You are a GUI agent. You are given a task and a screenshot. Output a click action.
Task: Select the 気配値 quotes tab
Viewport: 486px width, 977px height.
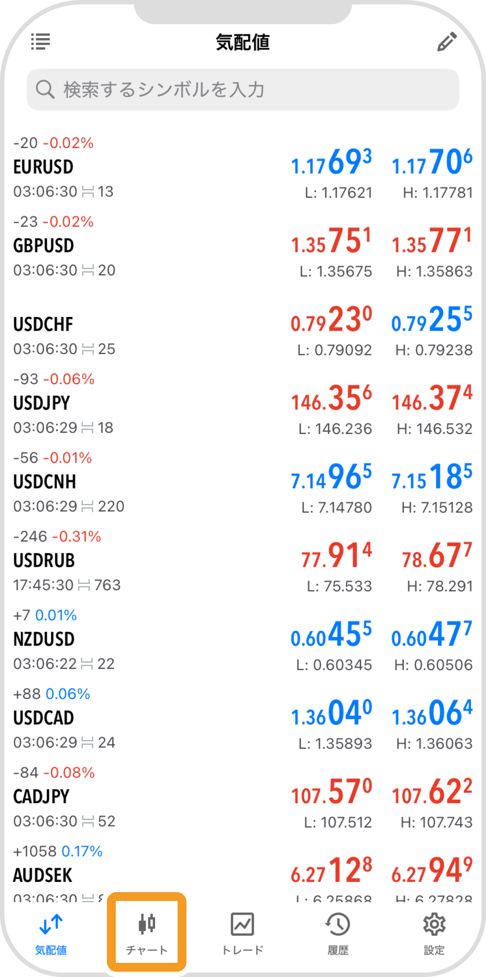click(x=51, y=931)
